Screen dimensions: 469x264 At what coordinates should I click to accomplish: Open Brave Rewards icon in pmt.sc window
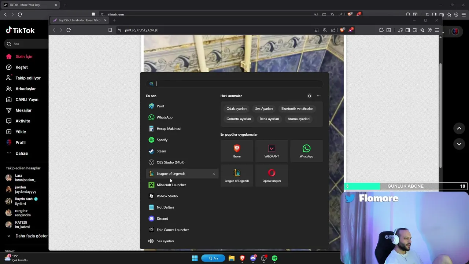pyautogui.click(x=351, y=30)
